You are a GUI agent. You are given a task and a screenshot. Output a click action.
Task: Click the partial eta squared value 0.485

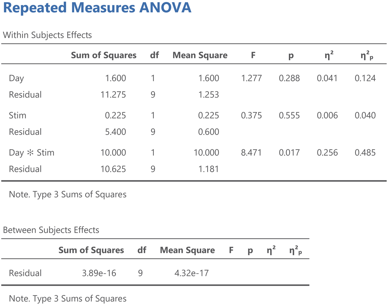click(365, 152)
